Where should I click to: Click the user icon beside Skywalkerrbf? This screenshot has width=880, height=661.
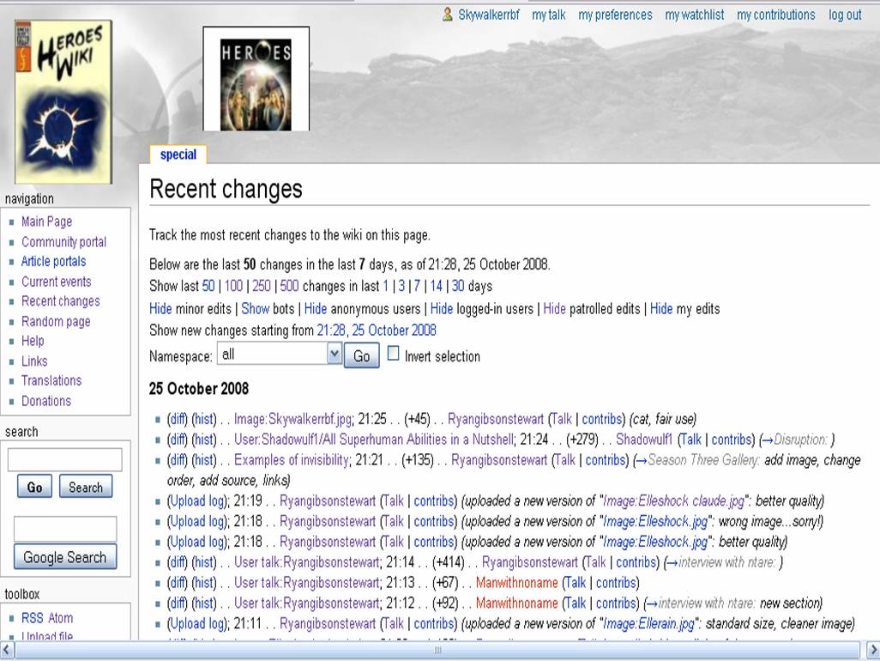click(448, 15)
